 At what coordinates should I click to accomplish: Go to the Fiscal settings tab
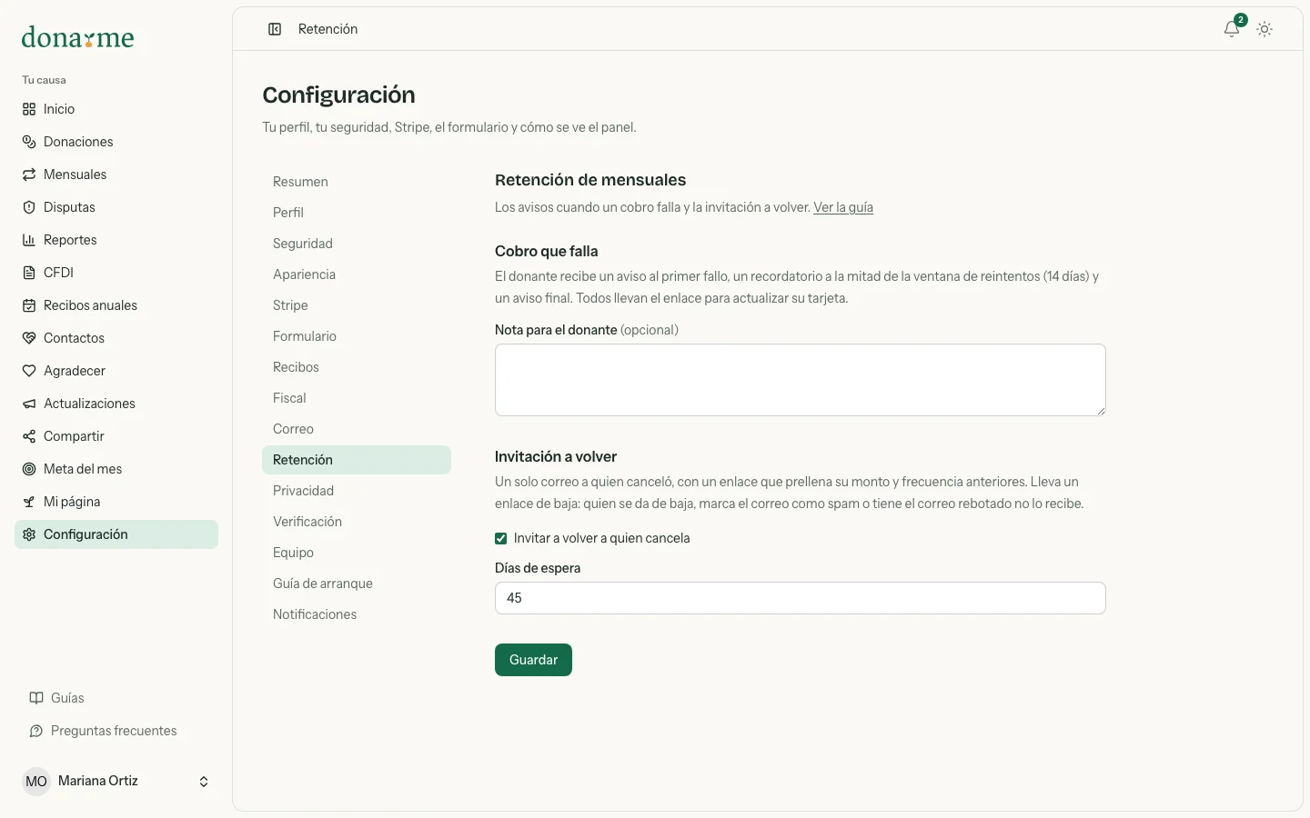click(357, 398)
